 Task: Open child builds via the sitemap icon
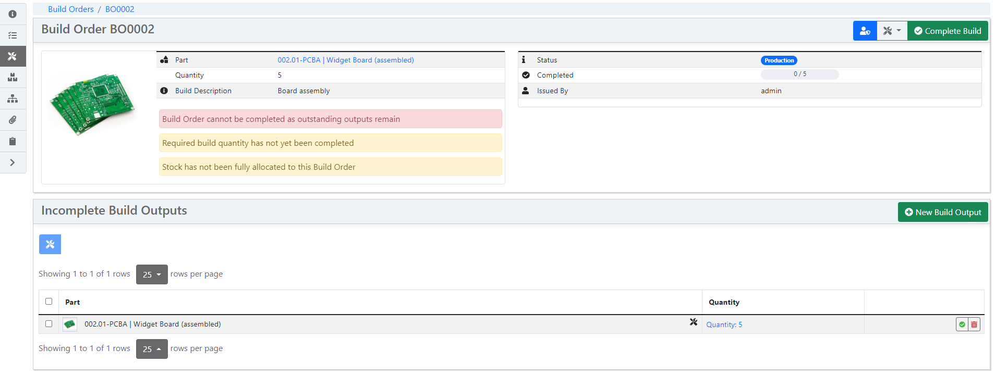pyautogui.click(x=13, y=99)
